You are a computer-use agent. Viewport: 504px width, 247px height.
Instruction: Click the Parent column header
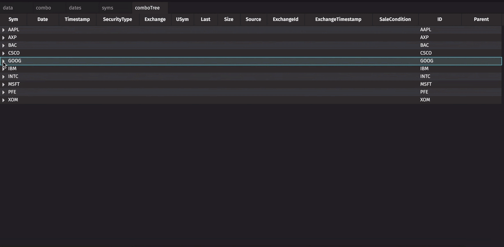481,19
